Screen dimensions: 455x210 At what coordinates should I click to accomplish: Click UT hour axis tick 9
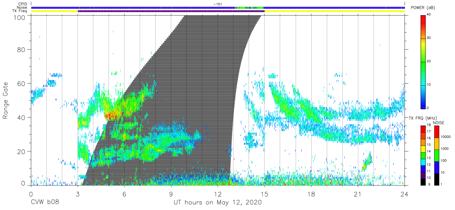point(171,194)
